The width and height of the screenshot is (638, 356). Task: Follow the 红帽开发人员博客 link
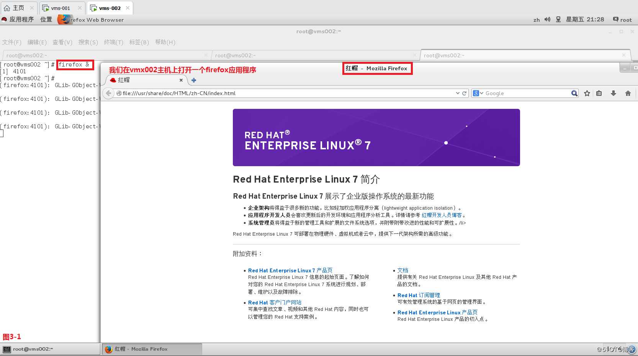click(442, 215)
